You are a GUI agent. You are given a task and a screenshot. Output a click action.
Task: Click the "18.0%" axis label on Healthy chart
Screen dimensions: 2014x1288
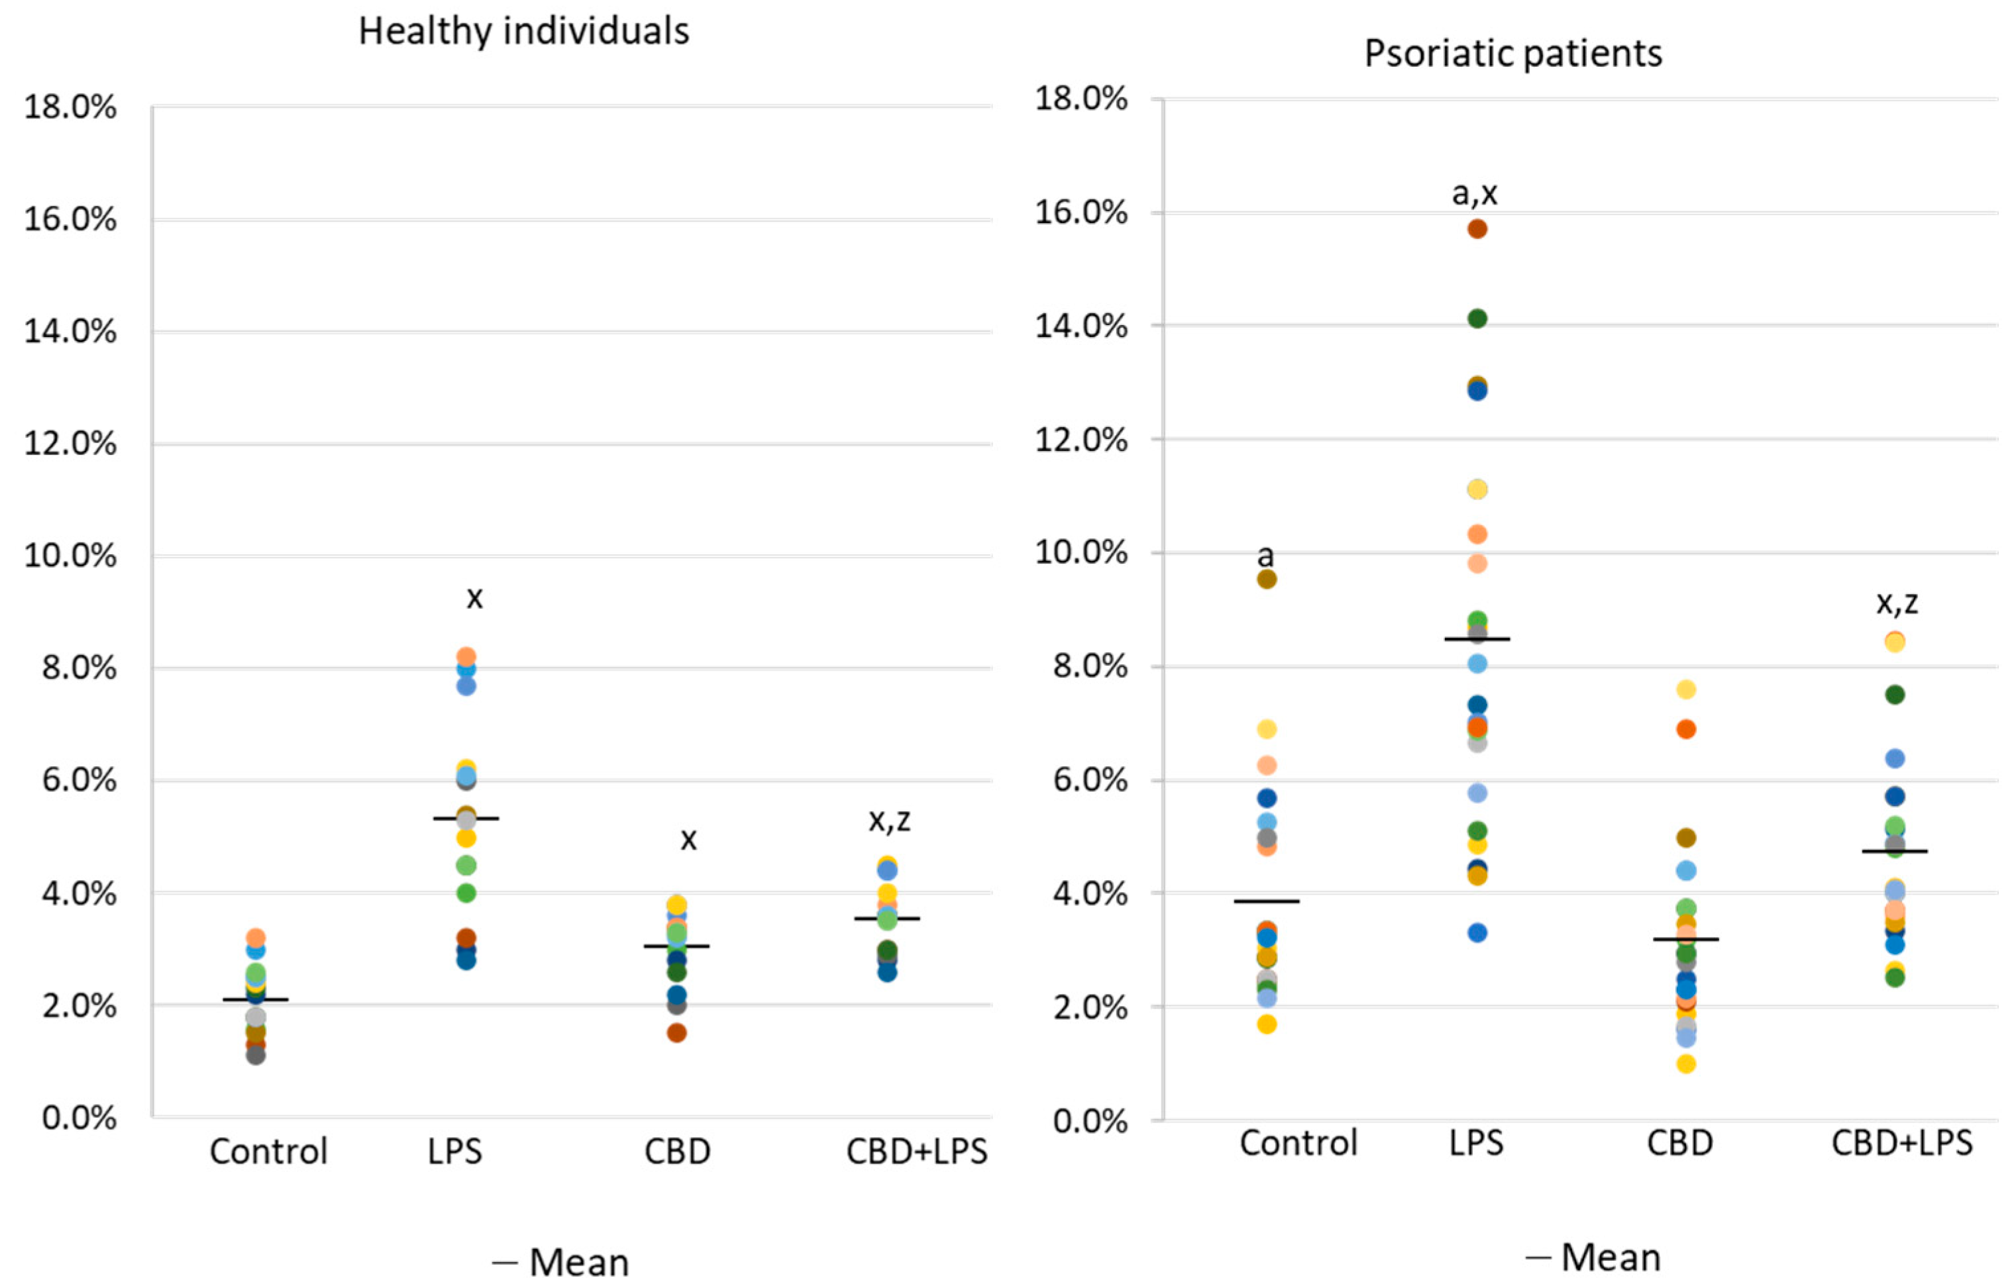click(x=70, y=108)
